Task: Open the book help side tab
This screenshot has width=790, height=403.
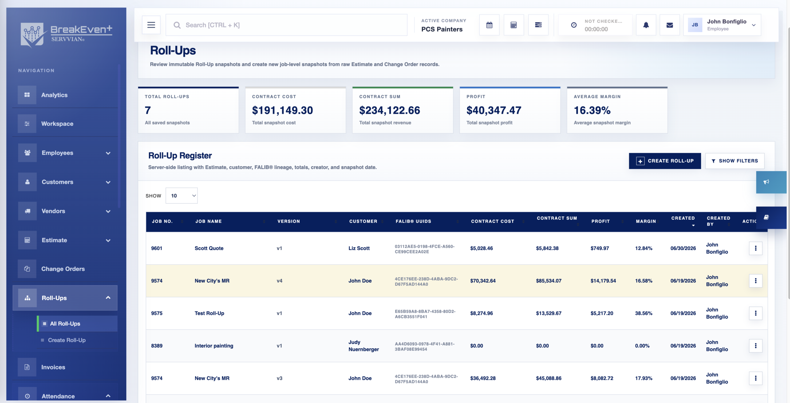Action: point(771,218)
